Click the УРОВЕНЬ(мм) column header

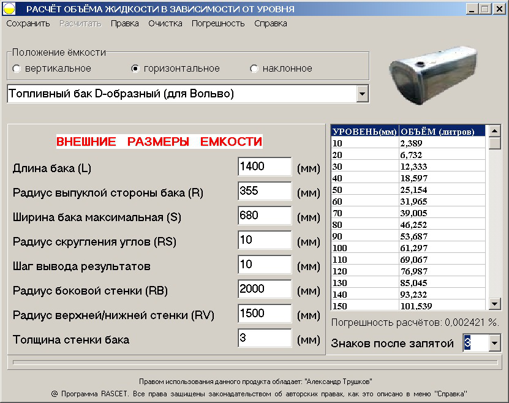pyautogui.click(x=361, y=130)
